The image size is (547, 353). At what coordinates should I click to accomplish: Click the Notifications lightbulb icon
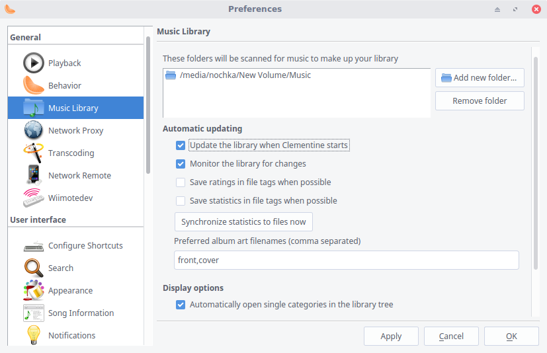pos(34,335)
